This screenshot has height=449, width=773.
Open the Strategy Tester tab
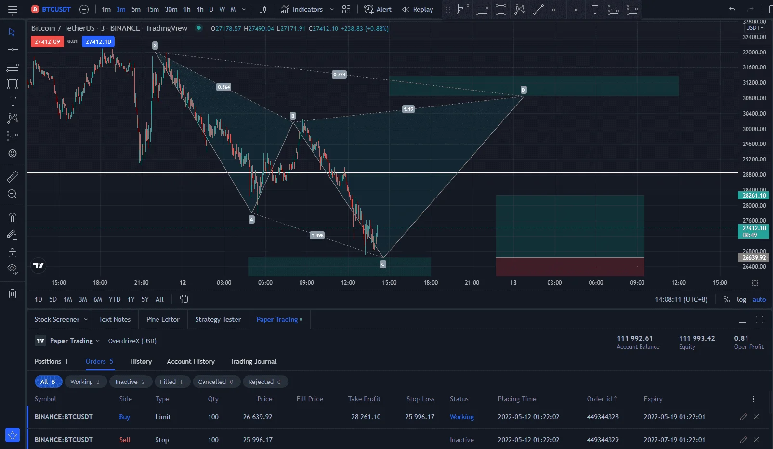click(218, 319)
